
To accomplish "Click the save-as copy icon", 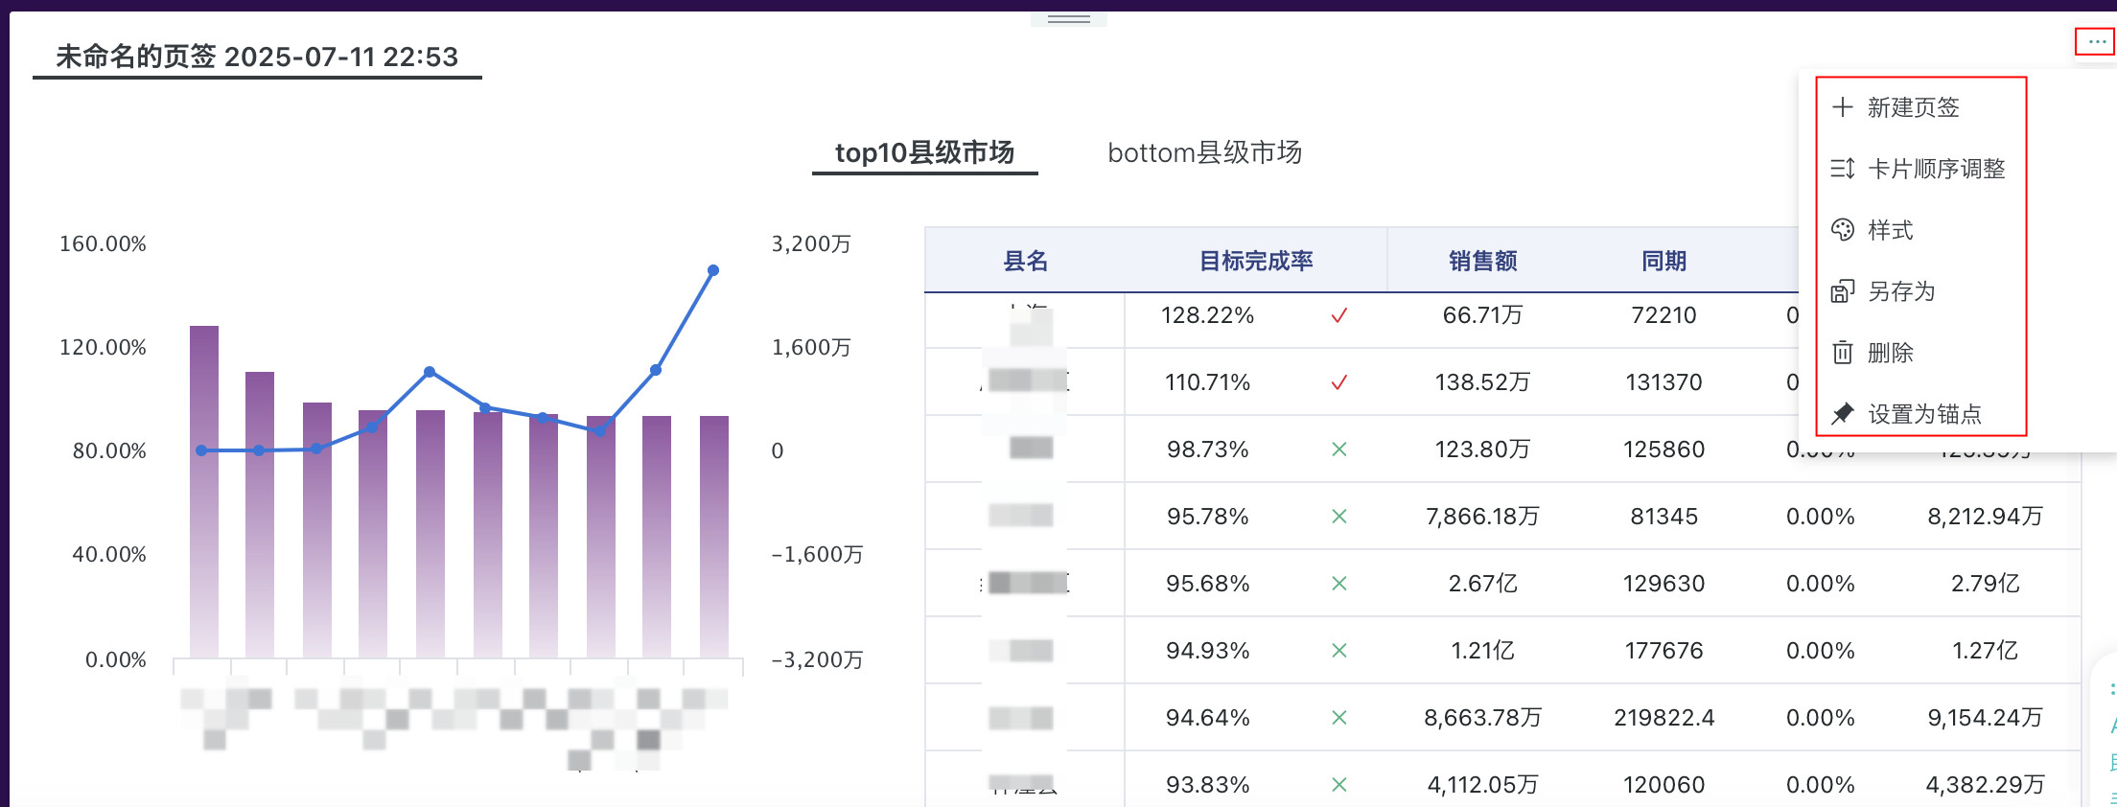I will (x=1842, y=291).
